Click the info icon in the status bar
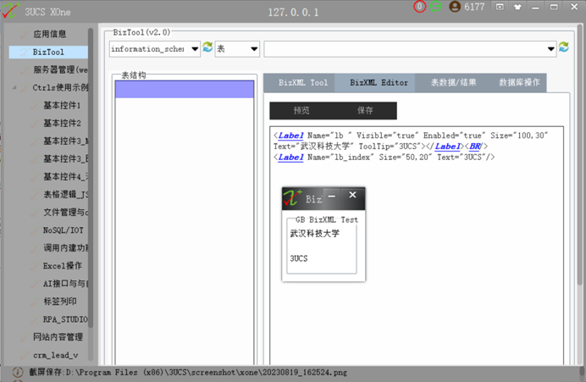The height and width of the screenshot is (382, 586). (18, 373)
